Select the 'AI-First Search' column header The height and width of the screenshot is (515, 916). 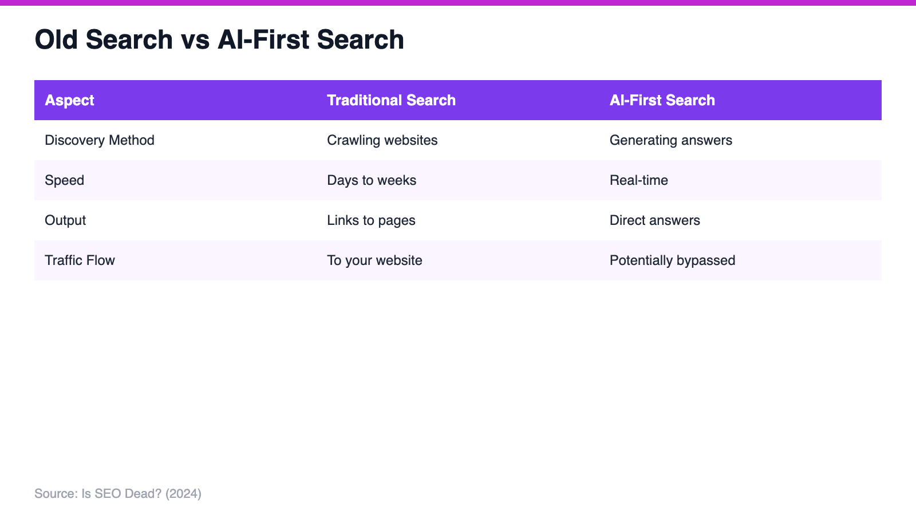click(x=740, y=100)
